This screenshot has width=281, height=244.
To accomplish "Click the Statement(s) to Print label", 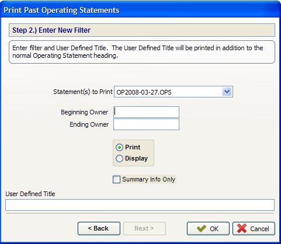I will point(83,92).
